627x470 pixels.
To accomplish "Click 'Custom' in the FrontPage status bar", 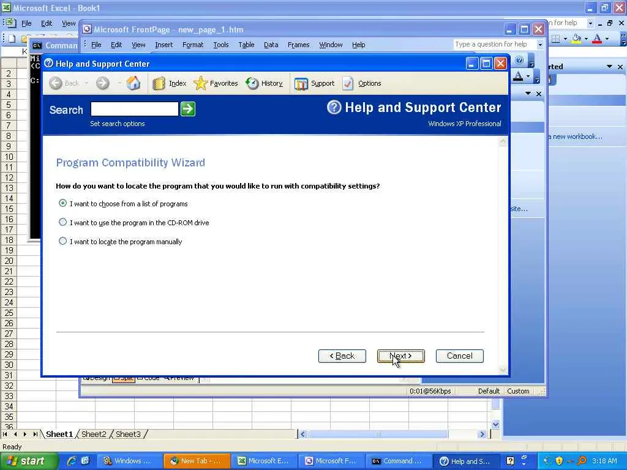I will (518, 391).
